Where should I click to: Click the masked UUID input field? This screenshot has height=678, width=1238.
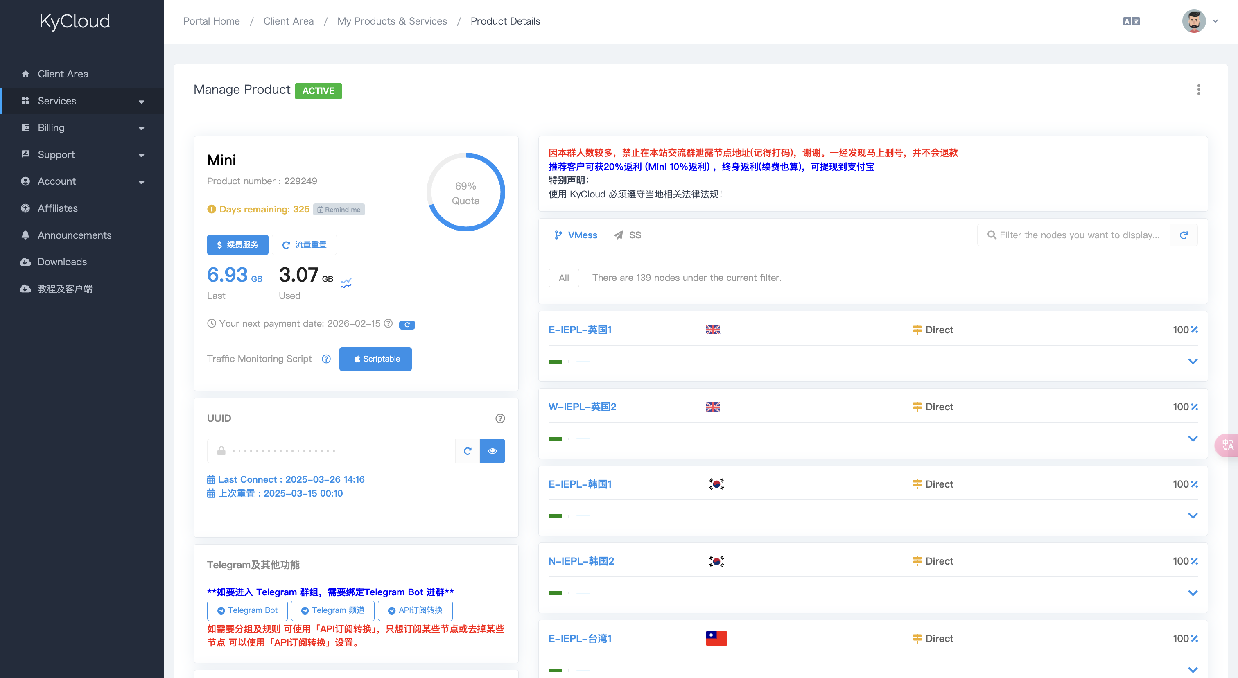[x=332, y=451]
